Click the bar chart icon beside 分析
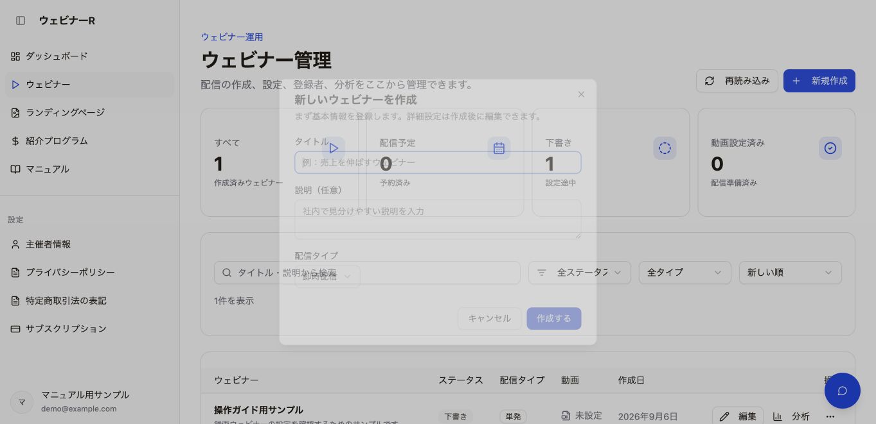 pyautogui.click(x=778, y=417)
